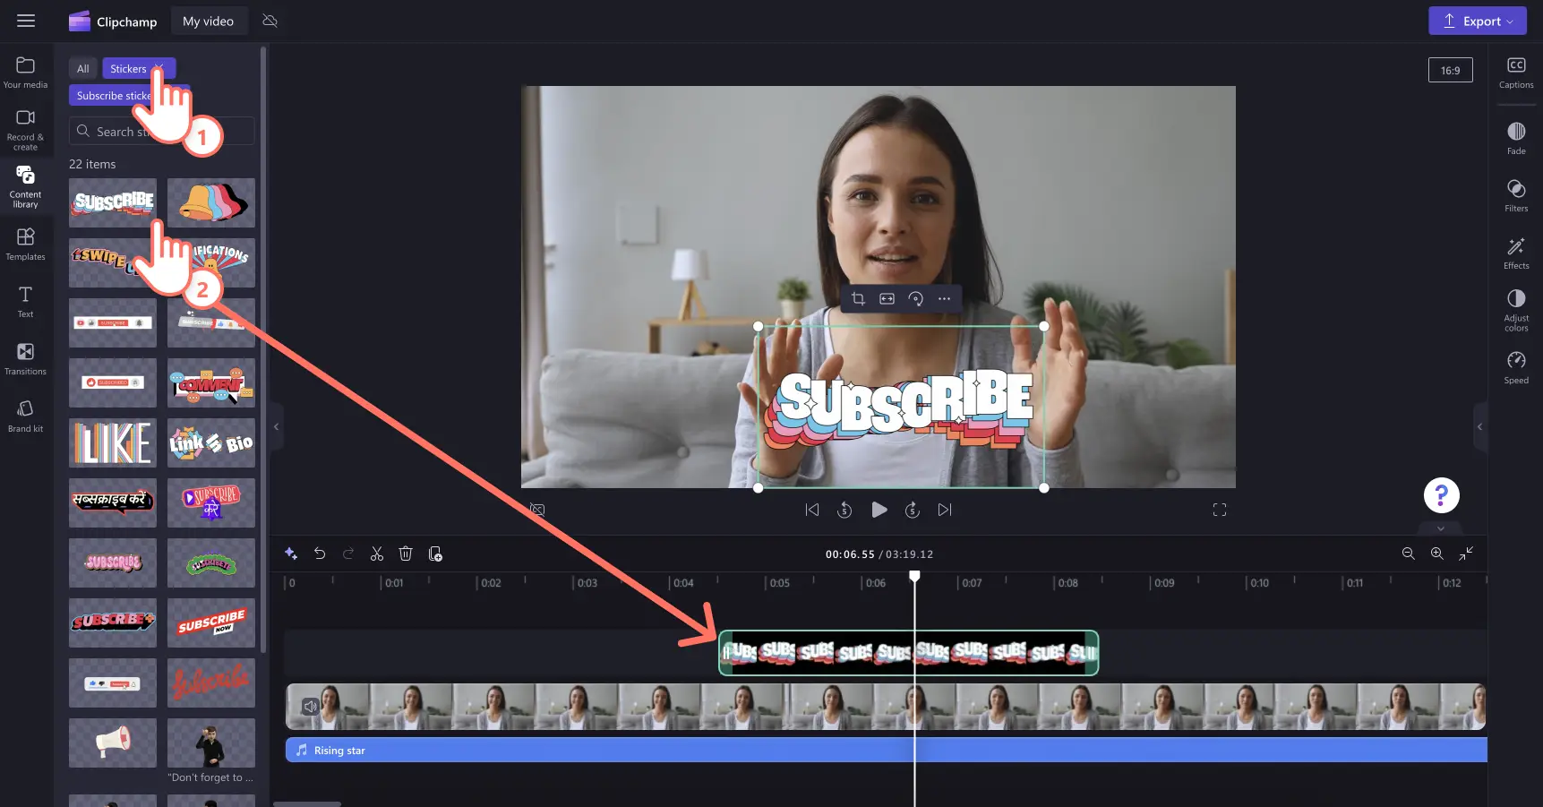Toggle preview captions off icon
Viewport: 1543px width, 807px height.
[537, 510]
